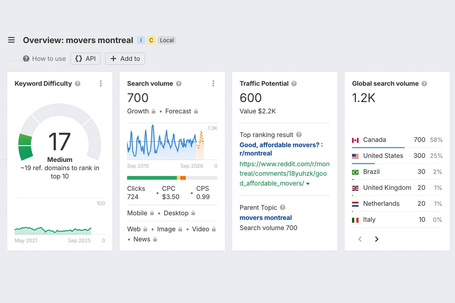Open Keyword Difficulty three-dot options menu
455x303 pixels.
click(101, 83)
